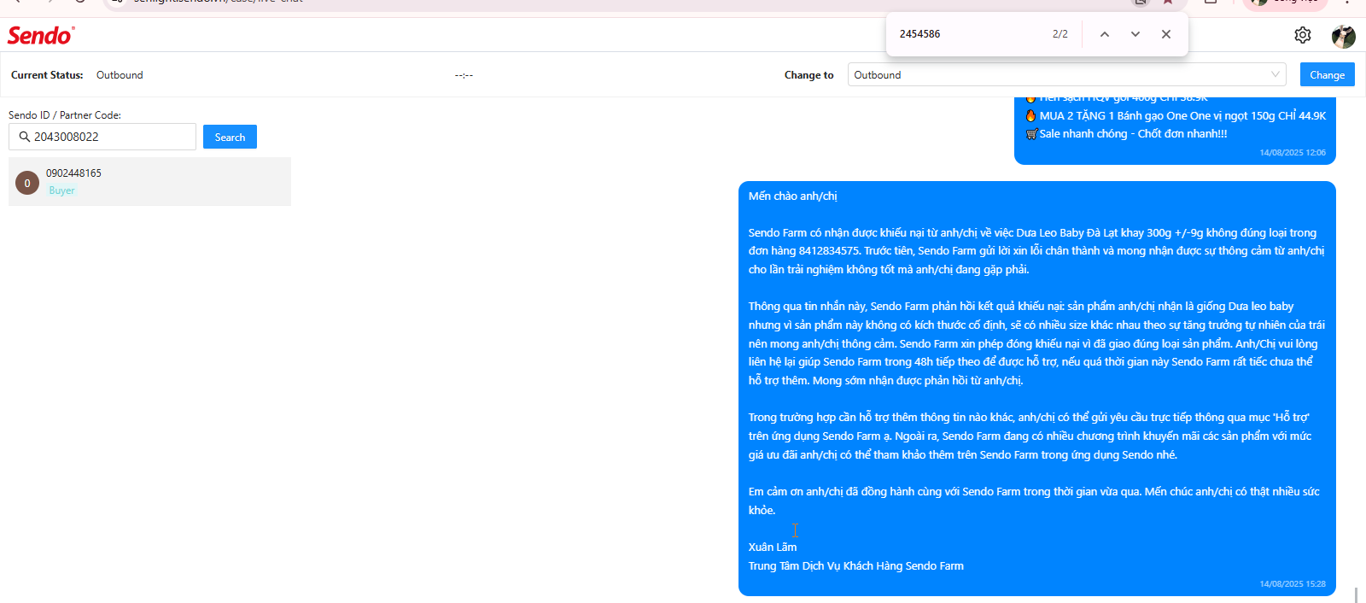
Task: Click the timestamp 14/08/2025 12:06
Action: pos(1293,153)
